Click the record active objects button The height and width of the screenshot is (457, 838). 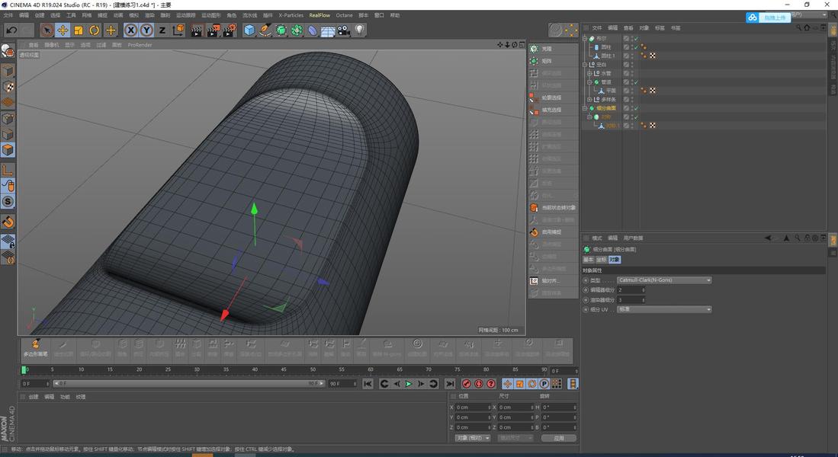(466, 384)
